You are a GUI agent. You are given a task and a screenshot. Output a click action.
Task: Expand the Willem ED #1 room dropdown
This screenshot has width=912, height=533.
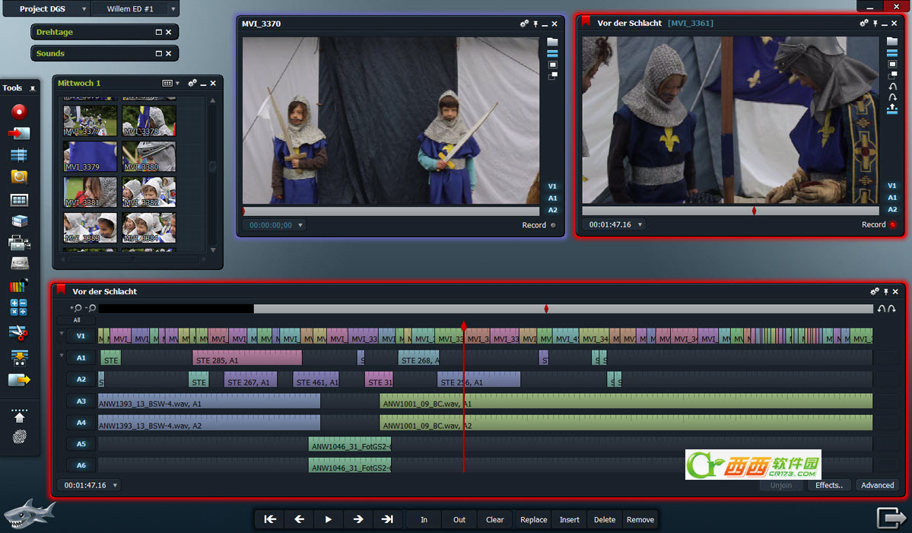pos(173,9)
